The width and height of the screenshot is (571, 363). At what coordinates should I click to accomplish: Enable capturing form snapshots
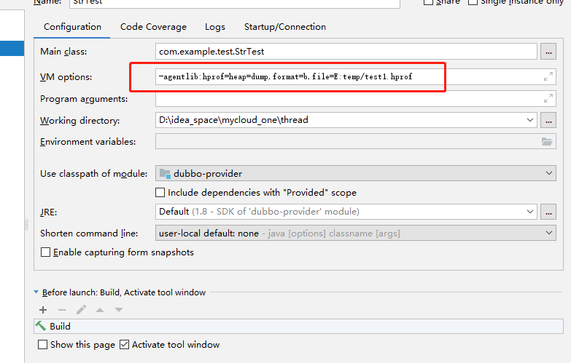(x=45, y=252)
